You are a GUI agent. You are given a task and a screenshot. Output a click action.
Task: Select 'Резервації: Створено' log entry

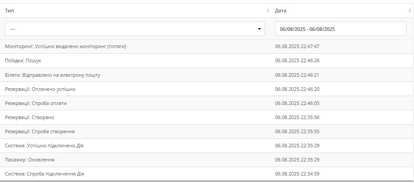pyautogui.click(x=30, y=117)
